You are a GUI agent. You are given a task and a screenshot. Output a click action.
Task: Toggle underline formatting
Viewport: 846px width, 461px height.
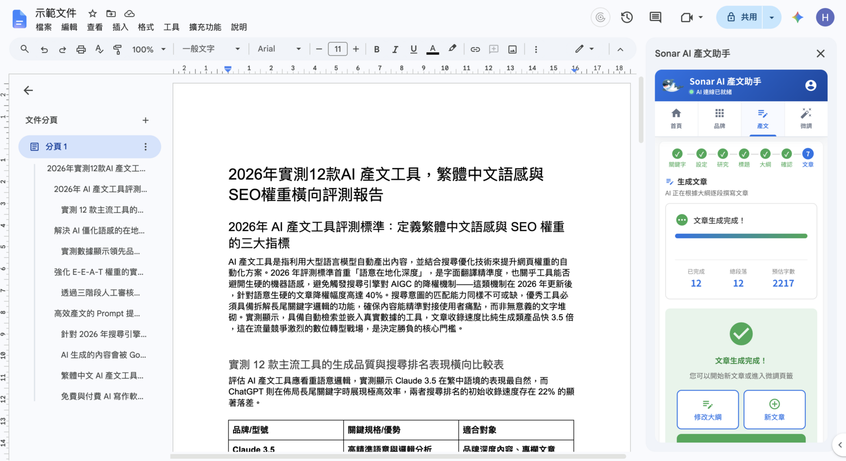click(413, 49)
